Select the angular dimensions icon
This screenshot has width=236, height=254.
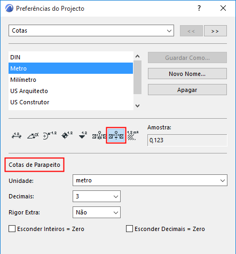click(33, 136)
